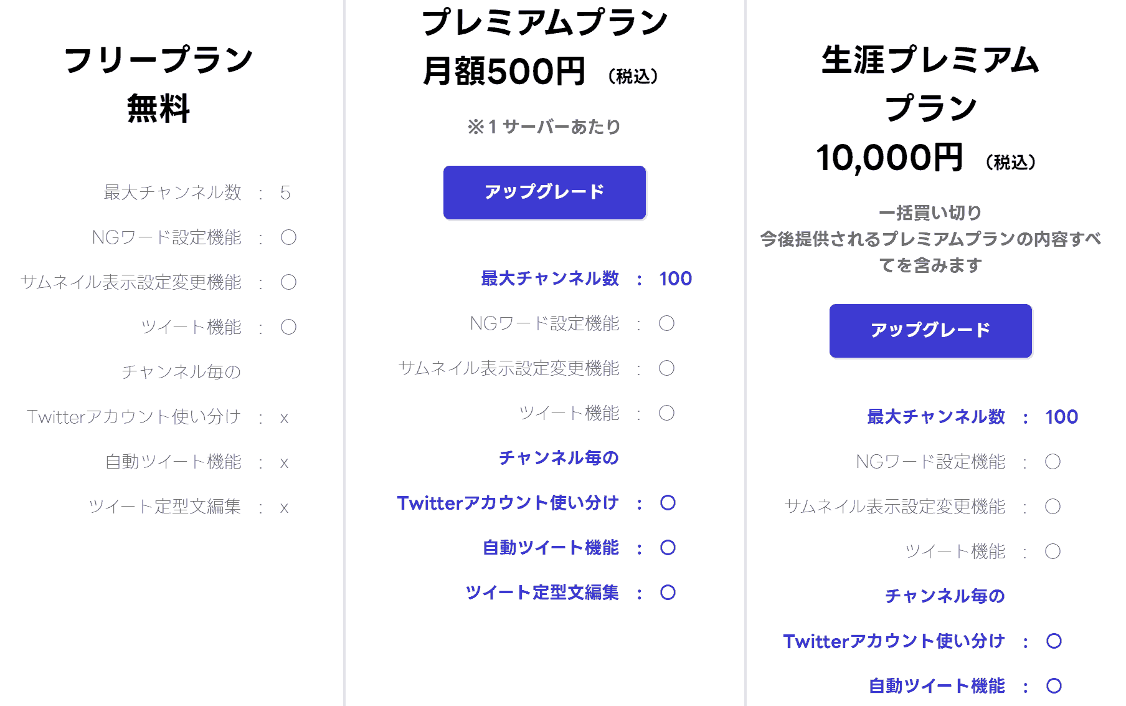Viewport: 1126px width, 706px height.
Task: Click the 一括買い切り description text
Action: pyautogui.click(x=930, y=213)
